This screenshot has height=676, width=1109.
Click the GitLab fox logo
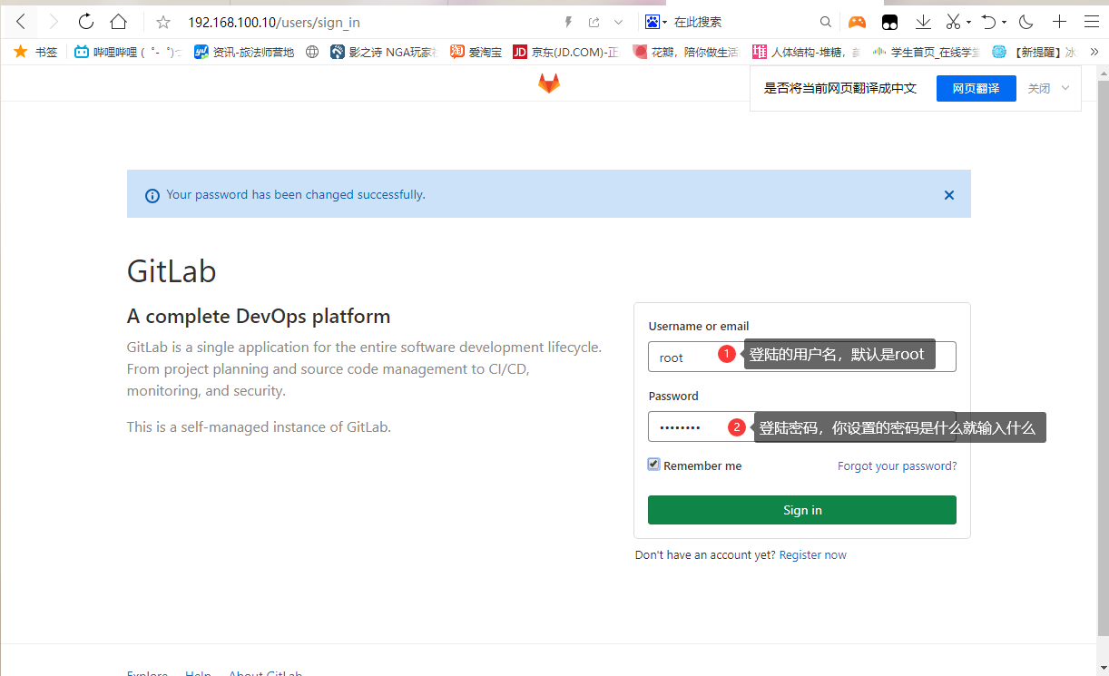pyautogui.click(x=549, y=83)
